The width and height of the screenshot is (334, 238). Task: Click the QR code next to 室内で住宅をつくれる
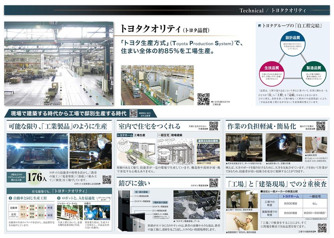(213, 126)
